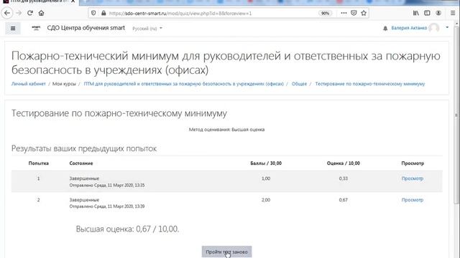This screenshot has width=460, height=258.
Task: Click the Оценка / 10,00 column header
Action: click(344, 163)
